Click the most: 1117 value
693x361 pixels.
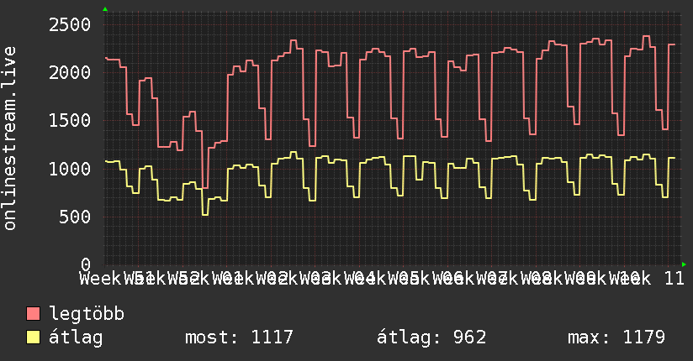(x=239, y=337)
